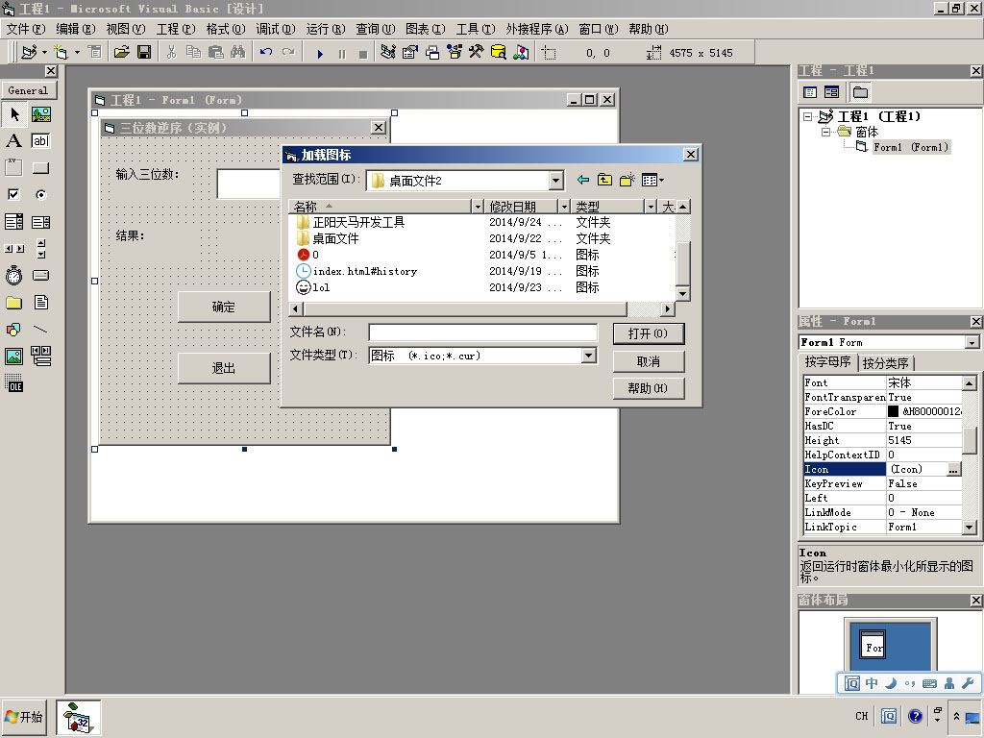Select the DirListBox folder tool

13,303
